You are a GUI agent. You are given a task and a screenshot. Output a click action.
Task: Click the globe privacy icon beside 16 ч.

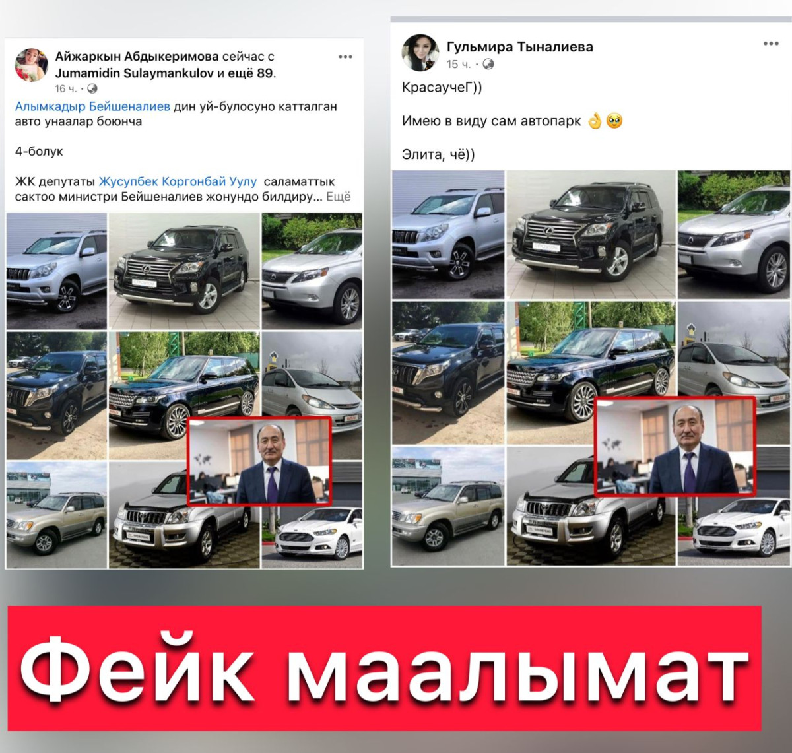[x=92, y=88]
